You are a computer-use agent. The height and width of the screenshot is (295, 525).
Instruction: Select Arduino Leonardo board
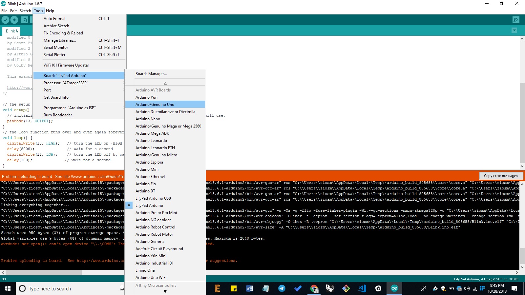pos(165,141)
